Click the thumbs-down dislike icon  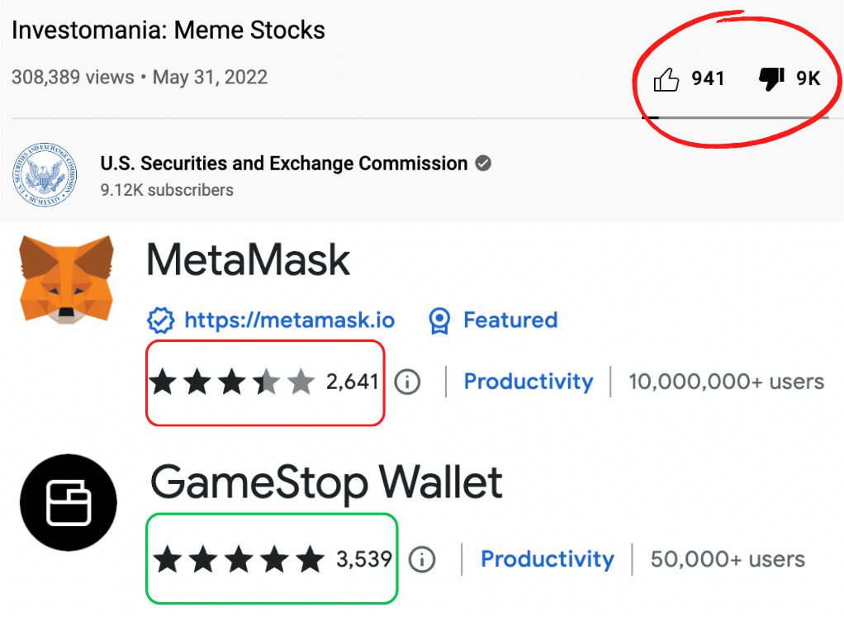point(771,79)
